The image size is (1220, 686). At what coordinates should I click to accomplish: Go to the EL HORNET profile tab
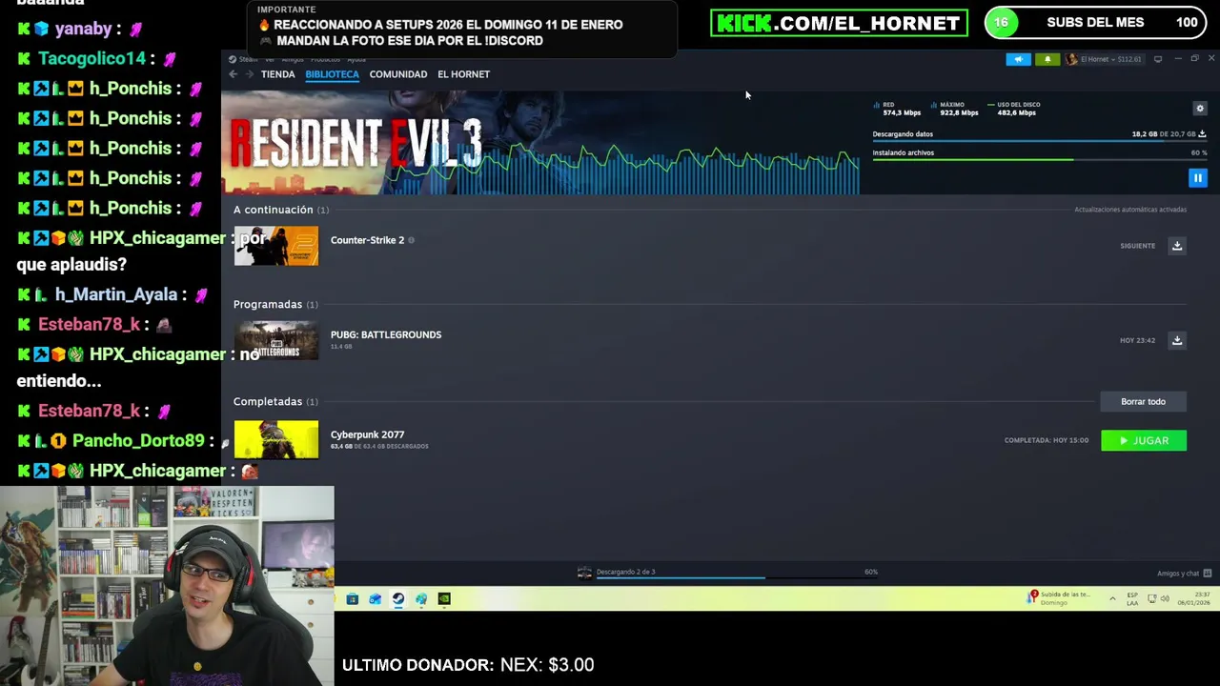pyautogui.click(x=463, y=74)
